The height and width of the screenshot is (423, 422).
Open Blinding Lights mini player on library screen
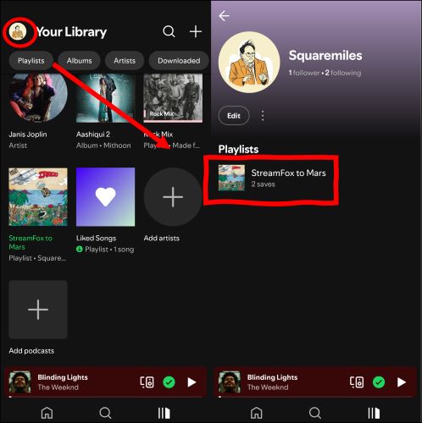(x=106, y=382)
